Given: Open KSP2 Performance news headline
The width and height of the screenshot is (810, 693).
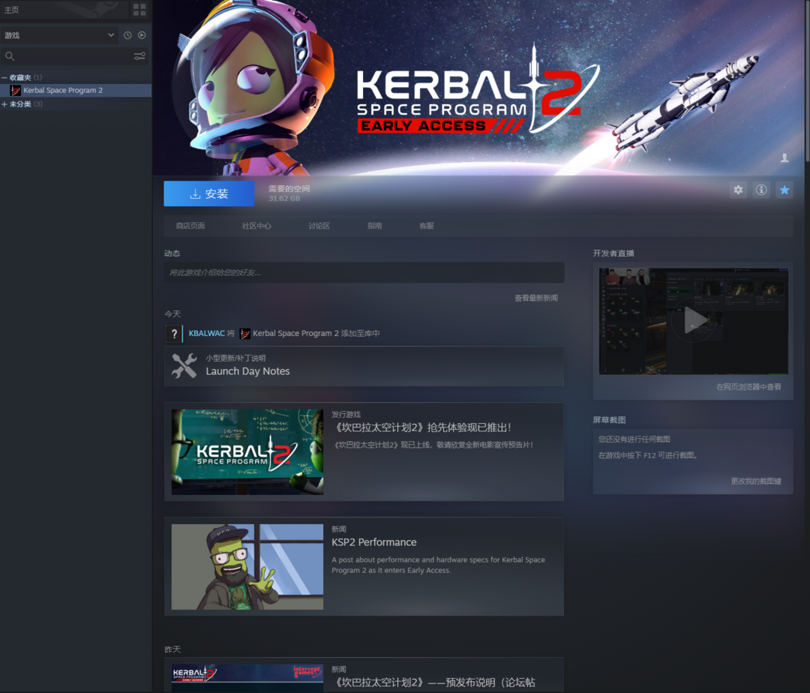Looking at the screenshot, I should point(374,542).
